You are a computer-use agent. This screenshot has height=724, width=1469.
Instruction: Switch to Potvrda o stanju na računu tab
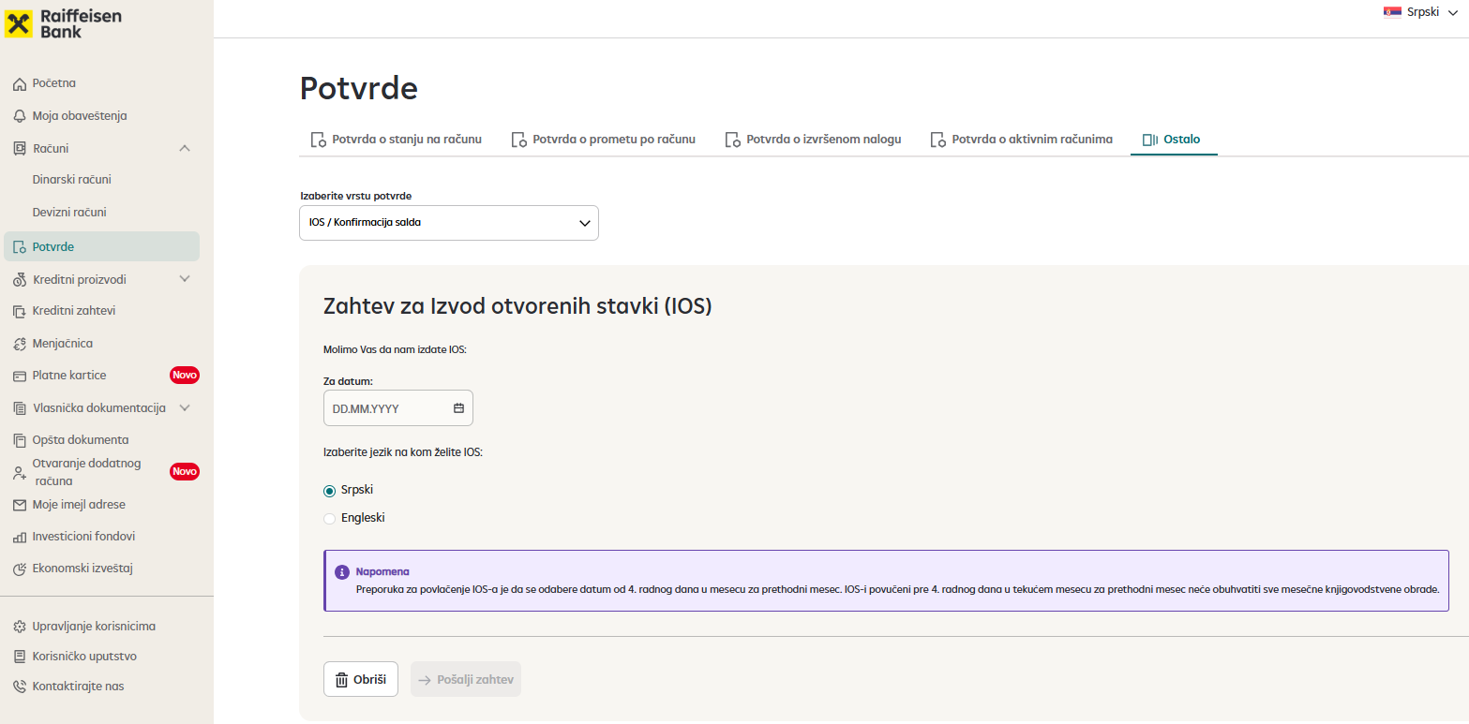[x=396, y=140]
